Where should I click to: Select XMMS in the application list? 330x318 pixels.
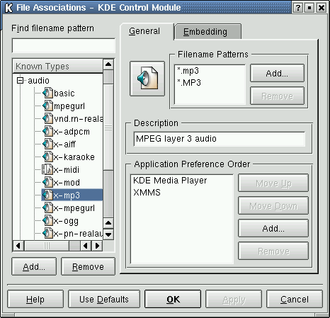[147, 193]
